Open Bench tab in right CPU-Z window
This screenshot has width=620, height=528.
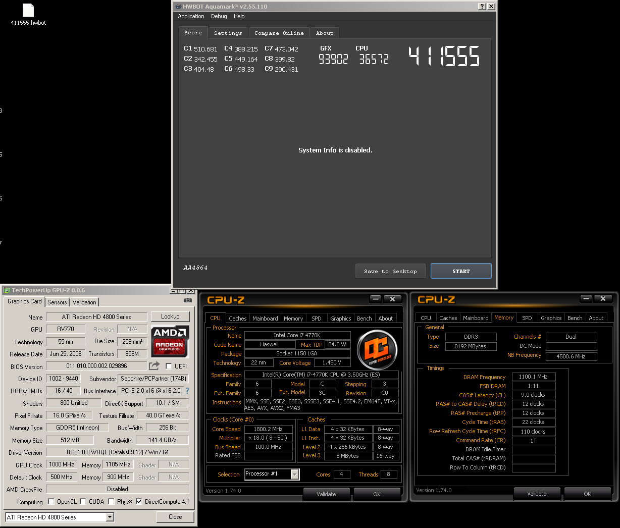point(575,318)
